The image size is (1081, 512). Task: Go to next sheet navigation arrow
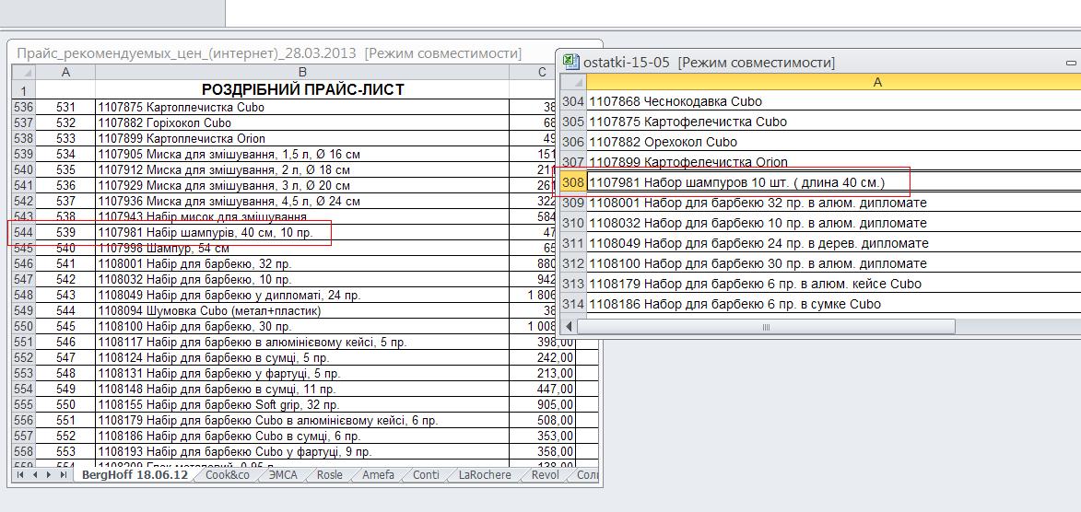[x=49, y=475]
